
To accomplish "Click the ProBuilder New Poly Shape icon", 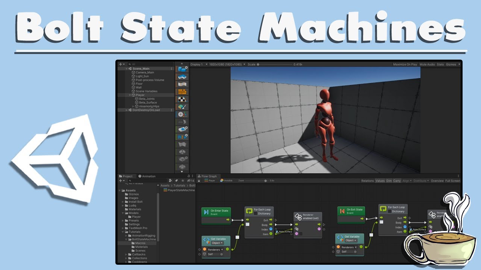I will pyautogui.click(x=182, y=76).
